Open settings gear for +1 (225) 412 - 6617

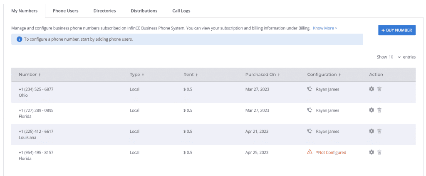pyautogui.click(x=372, y=131)
